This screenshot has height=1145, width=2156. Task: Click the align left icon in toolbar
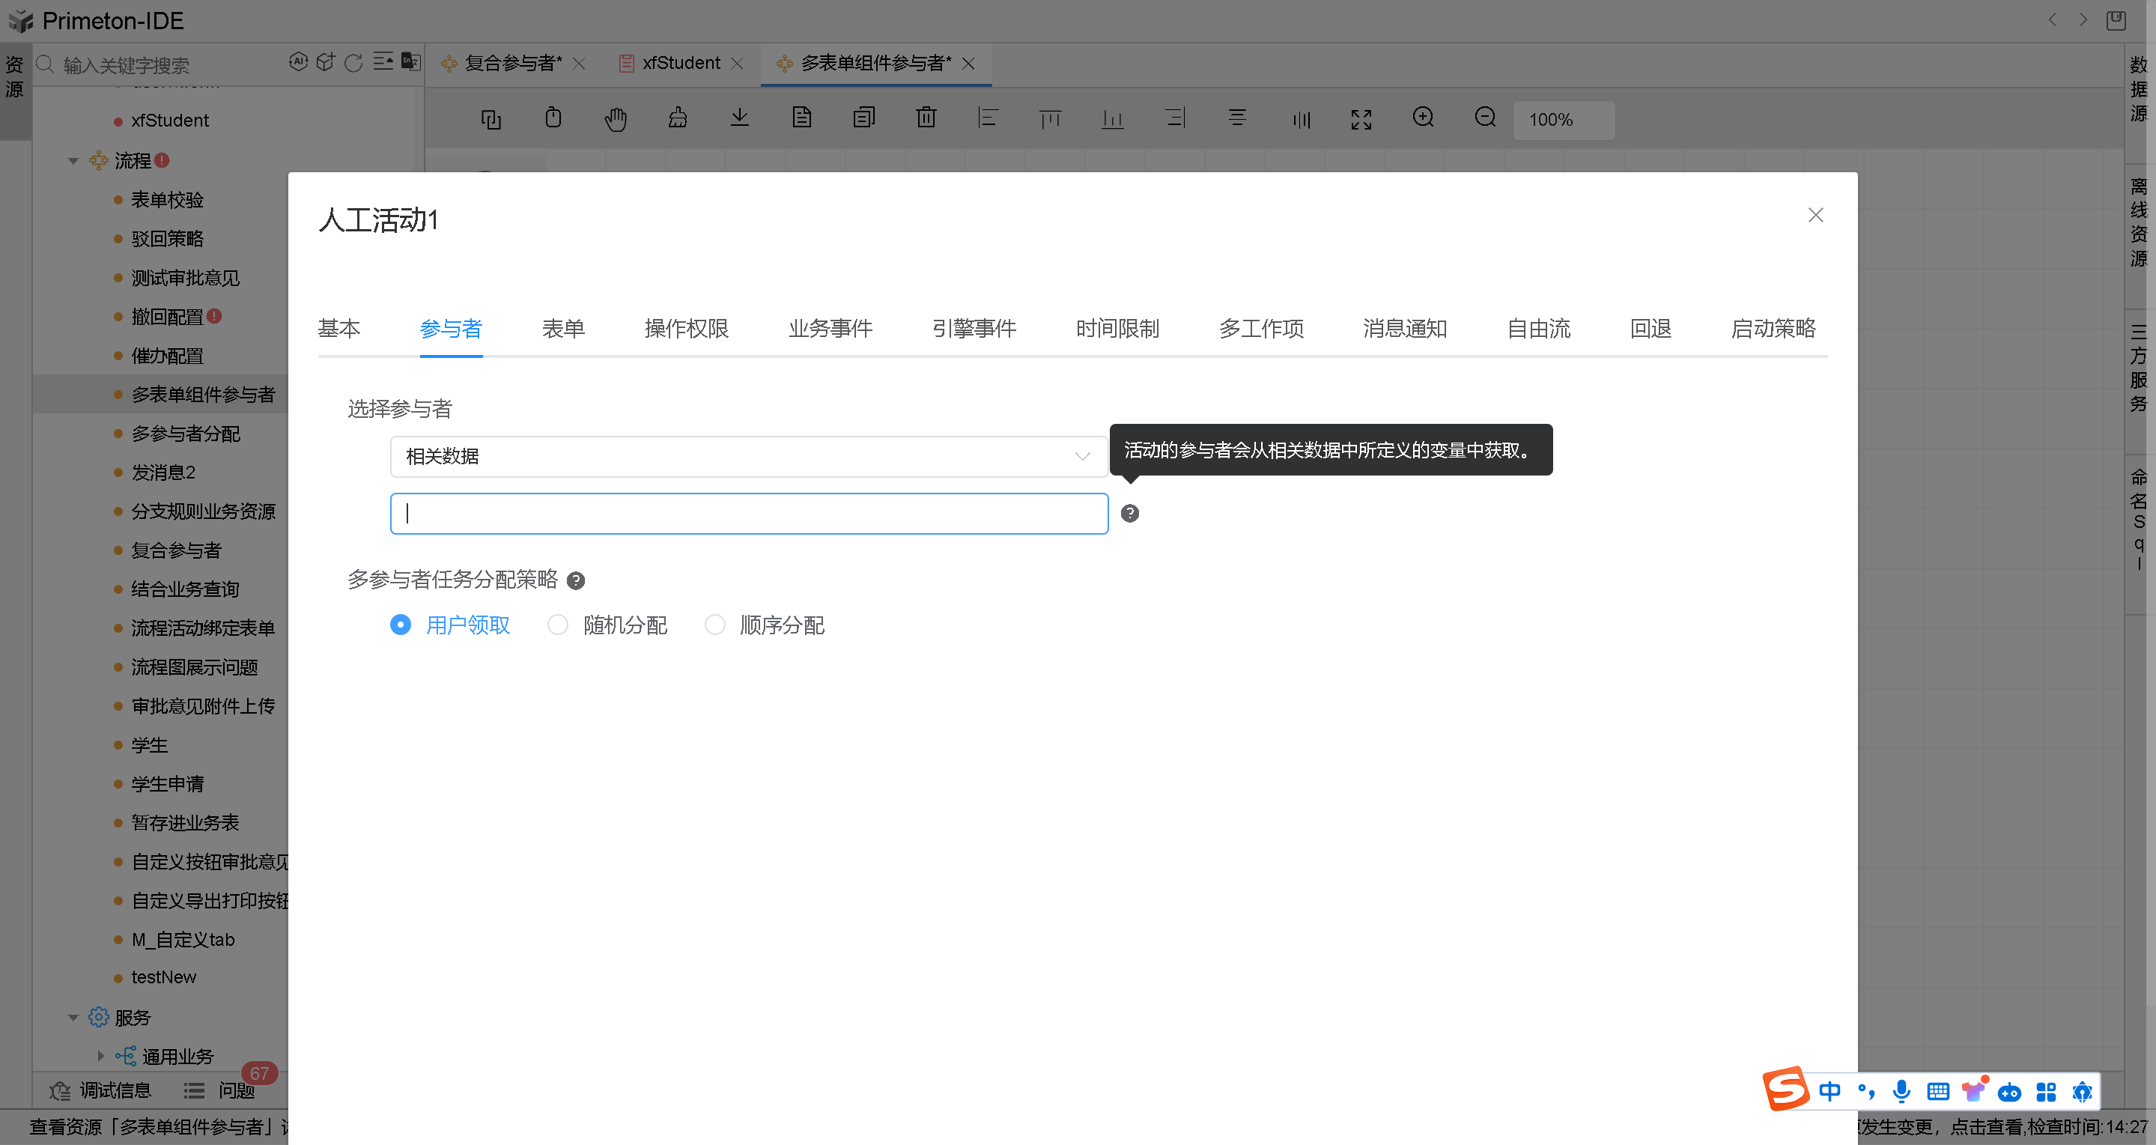point(988,118)
